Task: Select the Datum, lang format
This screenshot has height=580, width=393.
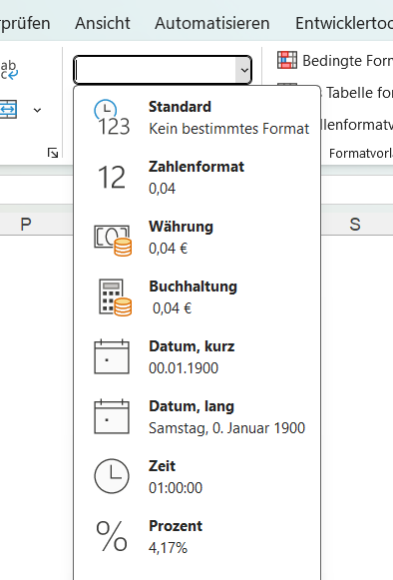Action: (x=197, y=417)
